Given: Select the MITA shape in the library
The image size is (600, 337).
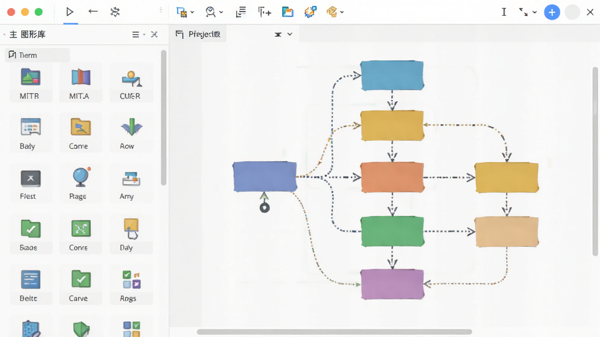Looking at the screenshot, I should tap(80, 83).
